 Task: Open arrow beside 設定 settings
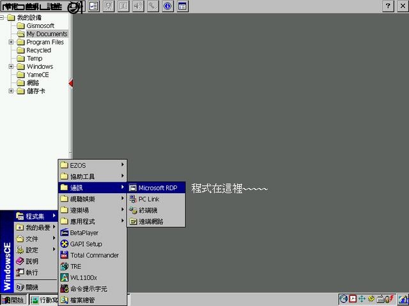click(54, 249)
